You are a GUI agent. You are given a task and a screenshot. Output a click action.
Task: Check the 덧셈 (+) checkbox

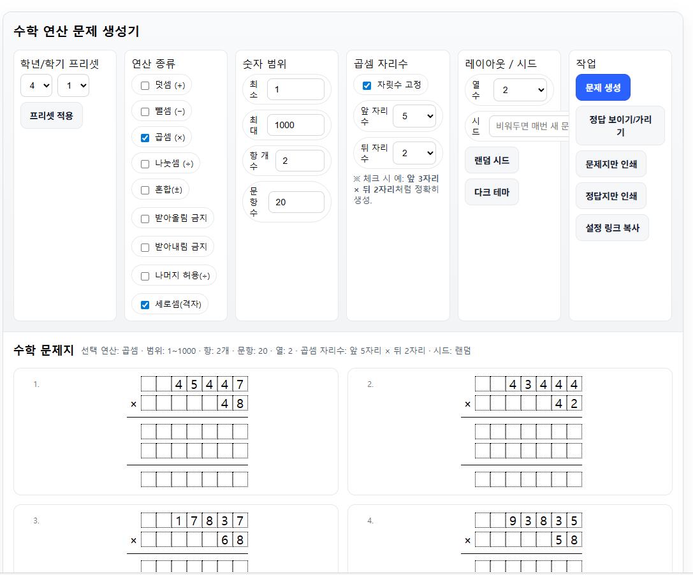click(x=145, y=86)
